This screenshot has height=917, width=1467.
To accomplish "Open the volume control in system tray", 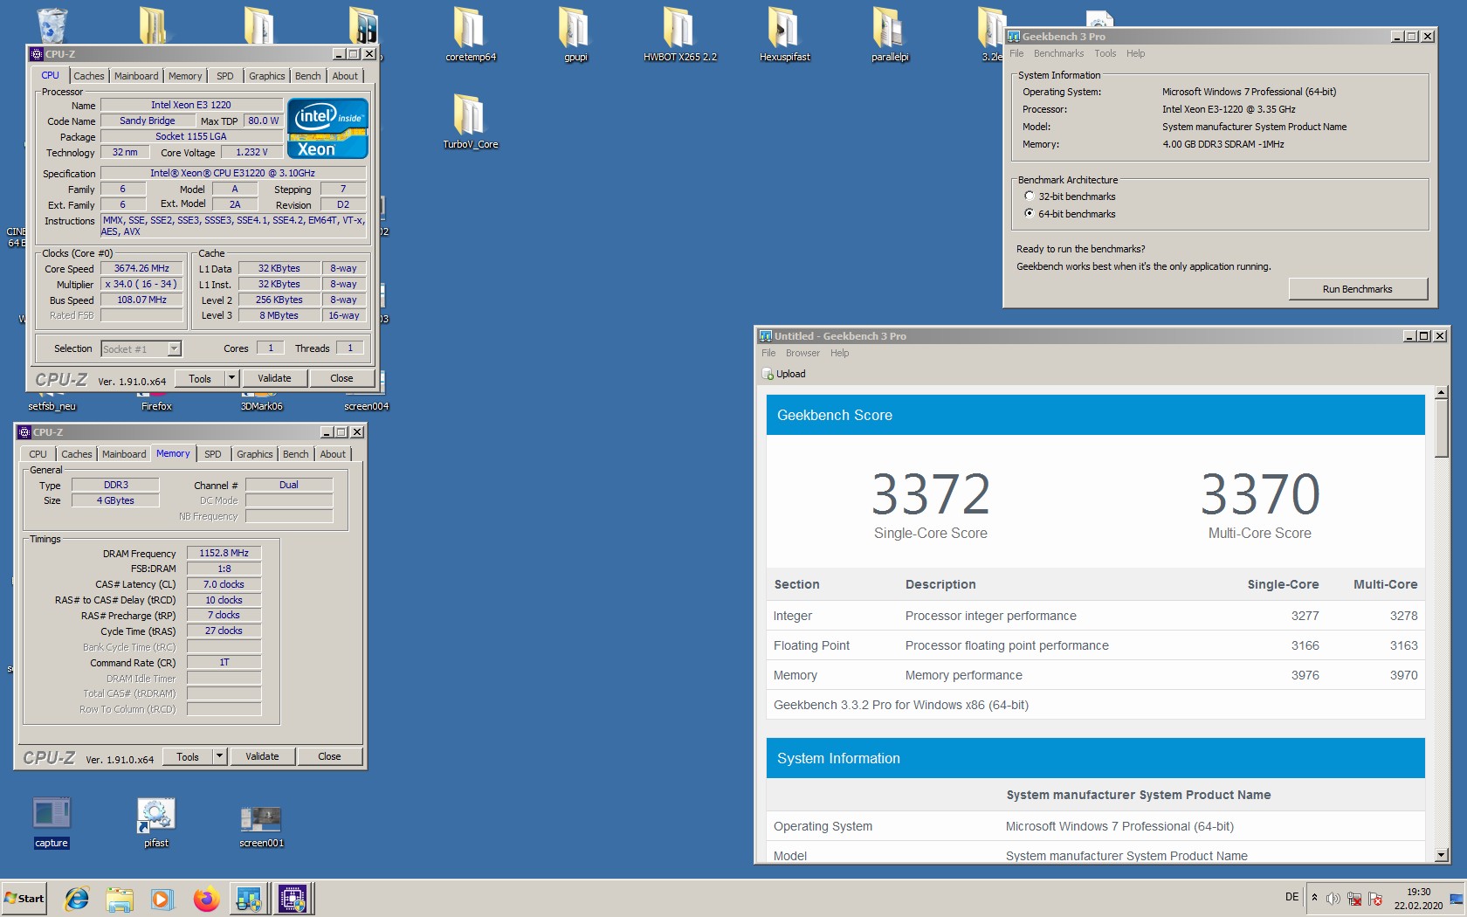I will pyautogui.click(x=1333, y=899).
